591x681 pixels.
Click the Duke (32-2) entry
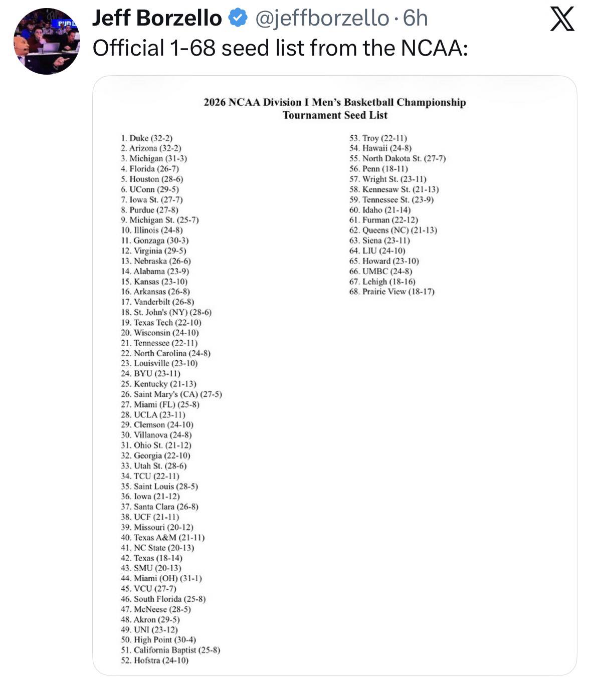tap(146, 138)
